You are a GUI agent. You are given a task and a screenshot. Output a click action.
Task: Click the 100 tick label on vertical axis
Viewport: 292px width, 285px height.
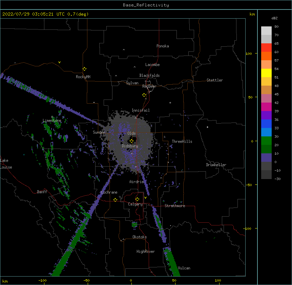pos(249,53)
